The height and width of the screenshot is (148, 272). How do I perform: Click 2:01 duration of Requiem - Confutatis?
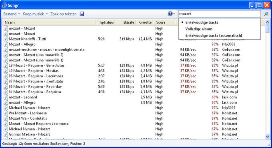pyautogui.click(x=101, y=81)
